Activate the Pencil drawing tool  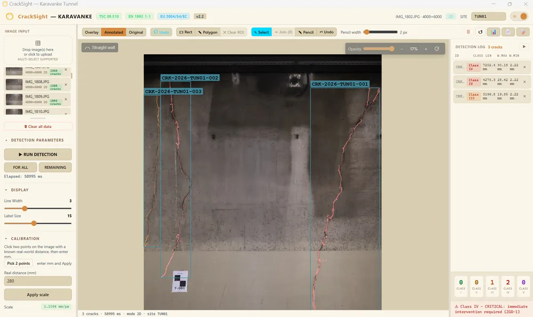point(306,32)
